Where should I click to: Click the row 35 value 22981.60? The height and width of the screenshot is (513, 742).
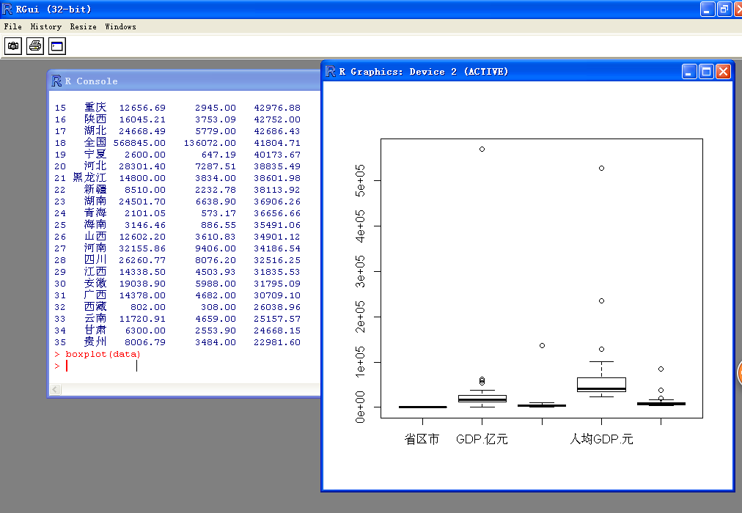(x=277, y=342)
